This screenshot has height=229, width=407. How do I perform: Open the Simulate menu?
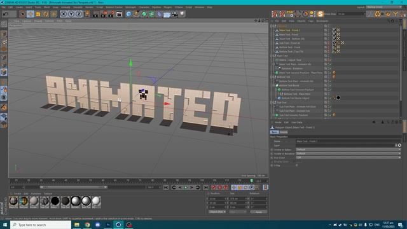[78, 7]
